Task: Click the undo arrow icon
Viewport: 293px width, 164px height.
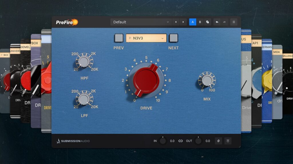Action: tap(217, 22)
